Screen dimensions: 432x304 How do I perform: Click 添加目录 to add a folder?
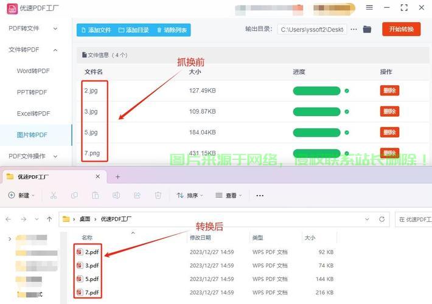click(x=134, y=30)
